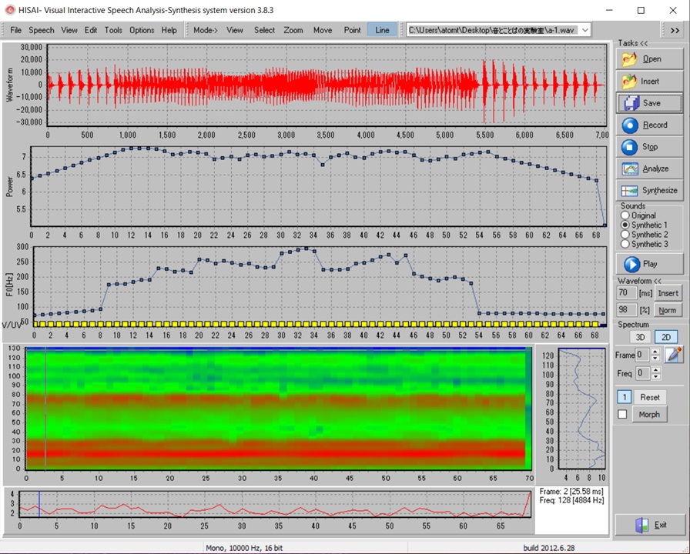
Task: Tick the checkbox next to Morph
Action: pos(623,415)
